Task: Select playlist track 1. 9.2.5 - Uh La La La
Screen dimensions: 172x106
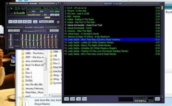Action: pyautogui.click(x=112, y=8)
